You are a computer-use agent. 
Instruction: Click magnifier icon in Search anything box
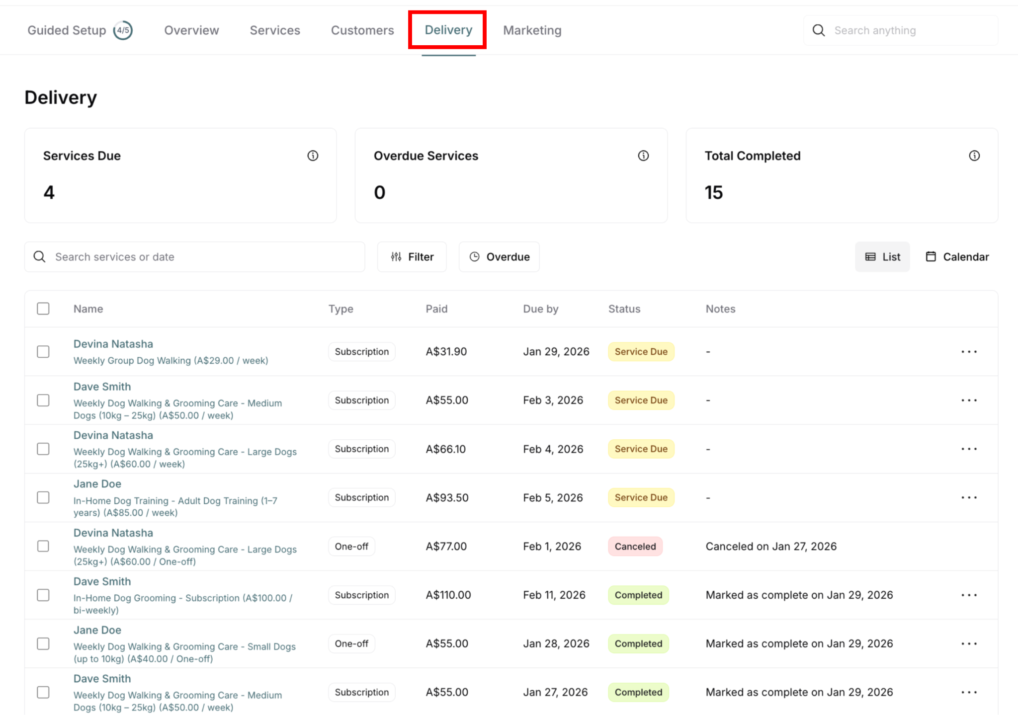tap(819, 30)
